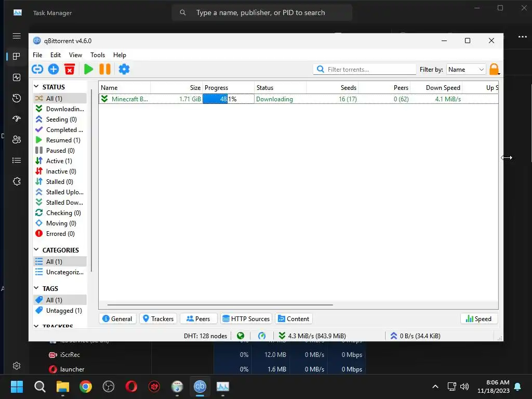Screen dimensions: 532x399
Task: Collapse the STATUS section
Action: tap(36, 87)
